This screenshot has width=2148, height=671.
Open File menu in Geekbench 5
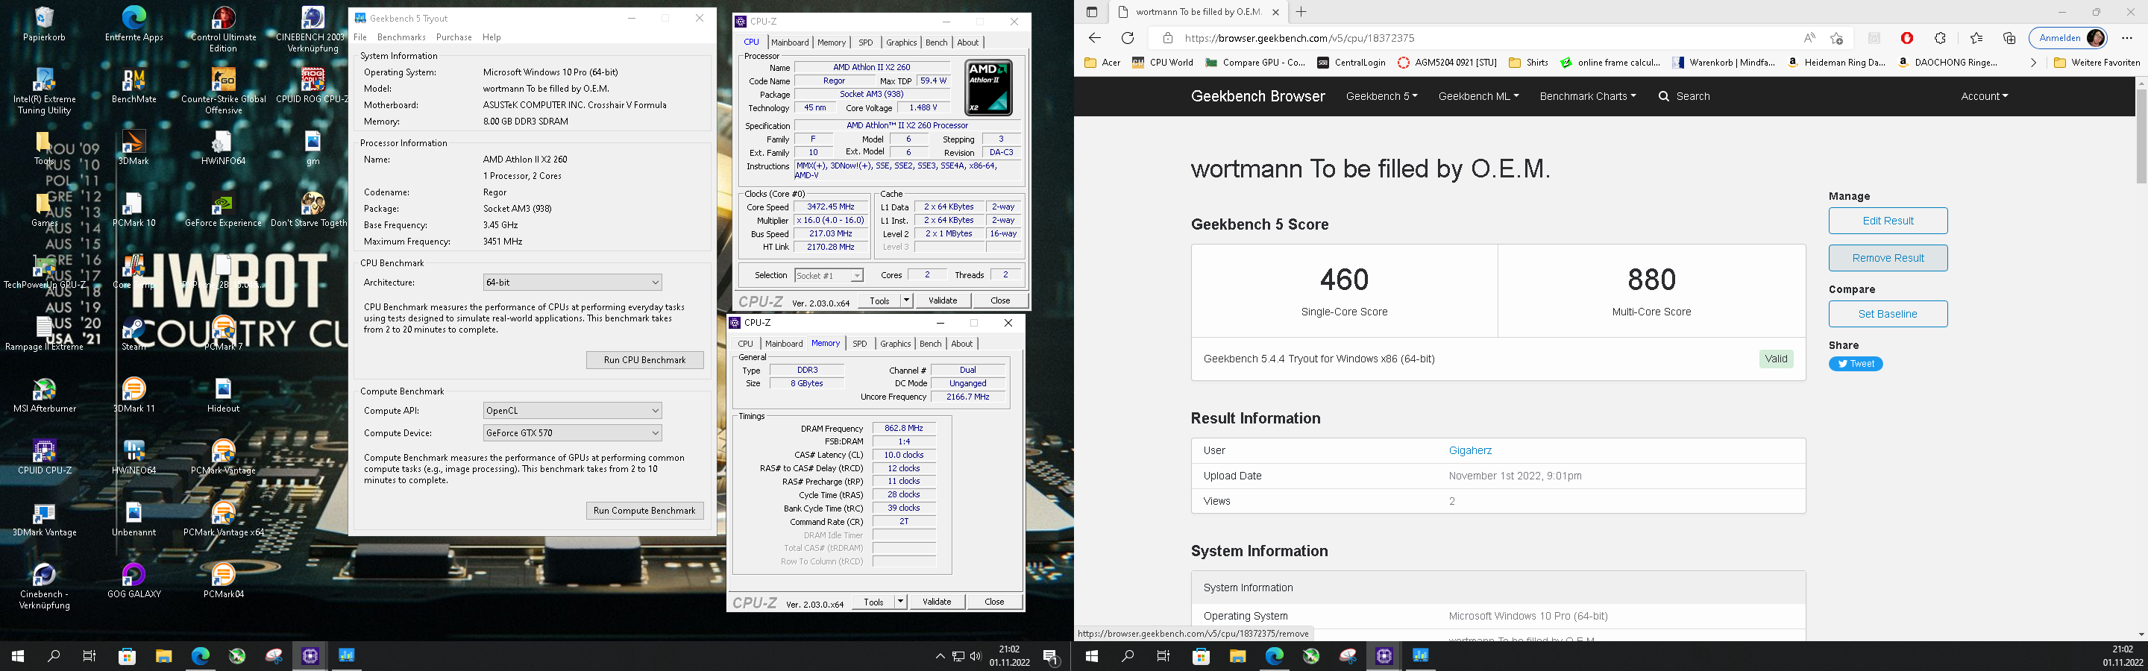(360, 37)
